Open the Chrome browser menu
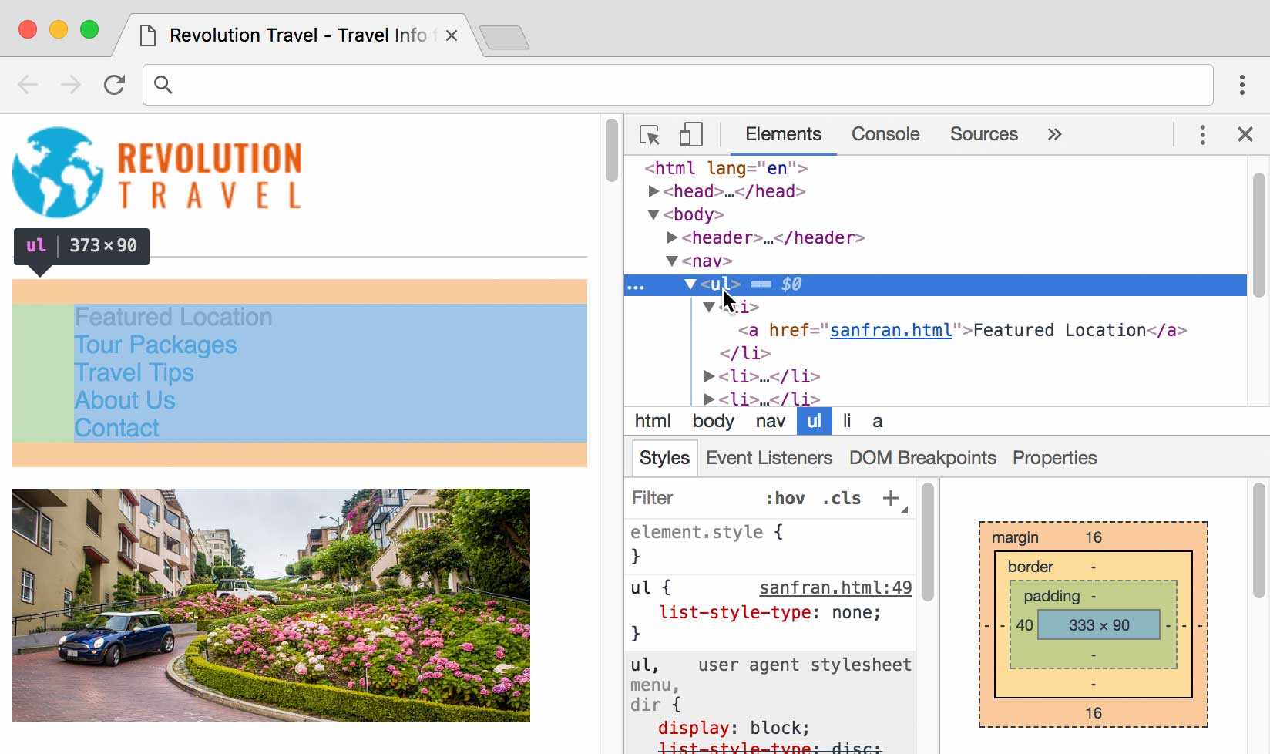The width and height of the screenshot is (1270, 754). coord(1242,85)
